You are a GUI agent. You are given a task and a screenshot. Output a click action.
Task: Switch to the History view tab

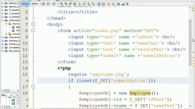35,4
